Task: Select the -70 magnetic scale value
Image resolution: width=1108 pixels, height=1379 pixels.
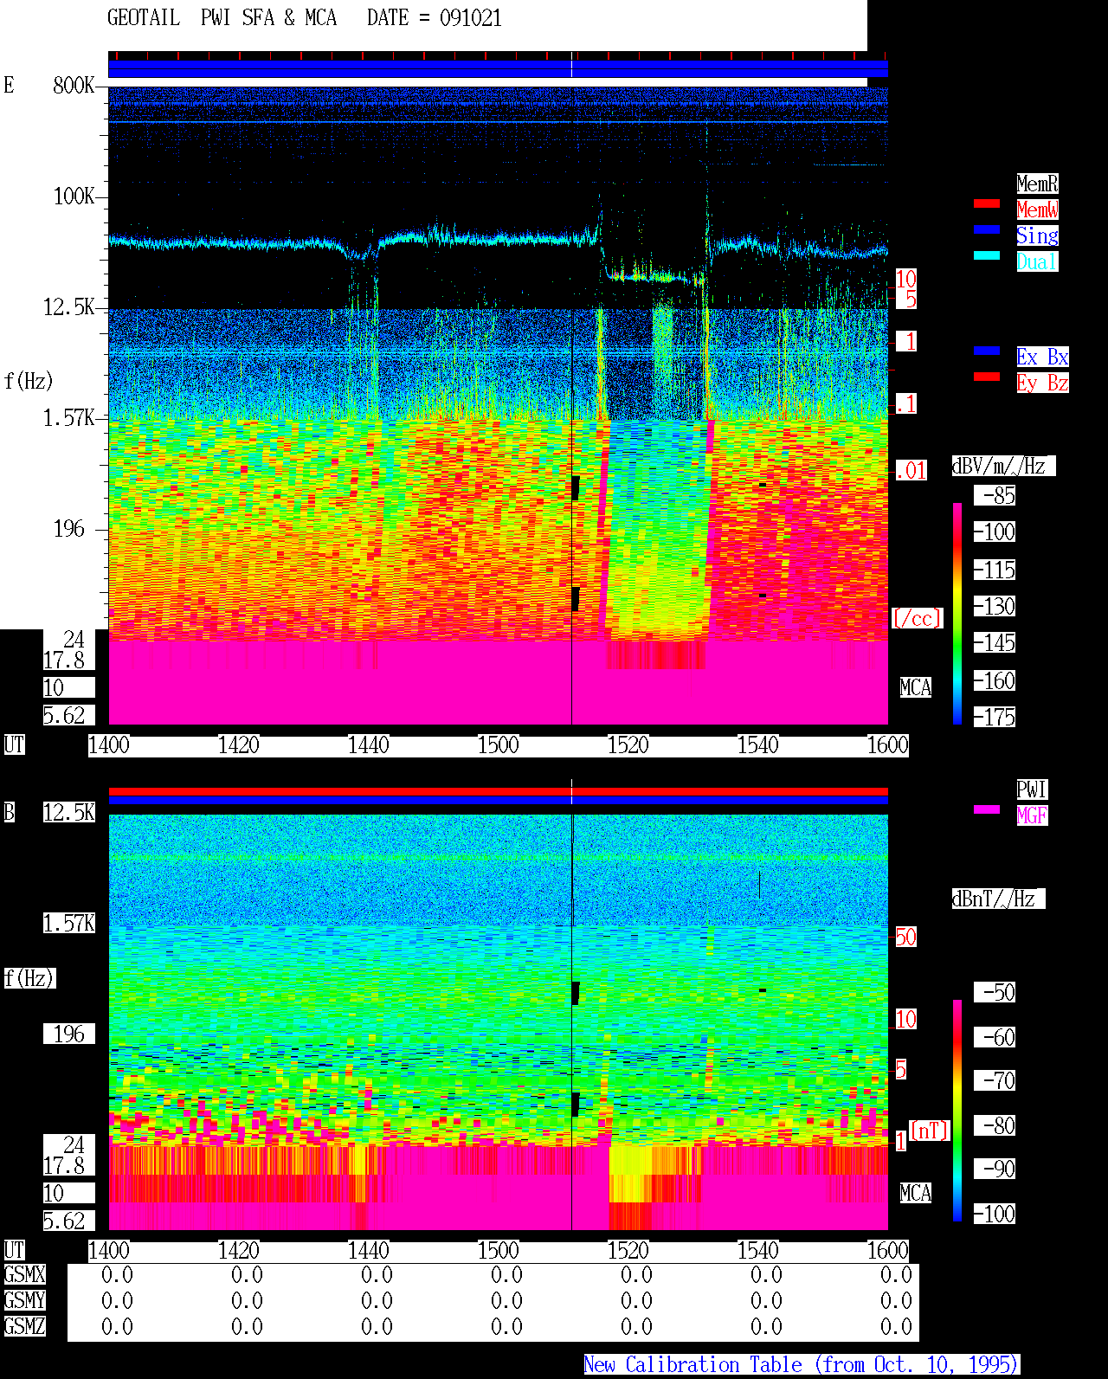Action: pos(995,1080)
